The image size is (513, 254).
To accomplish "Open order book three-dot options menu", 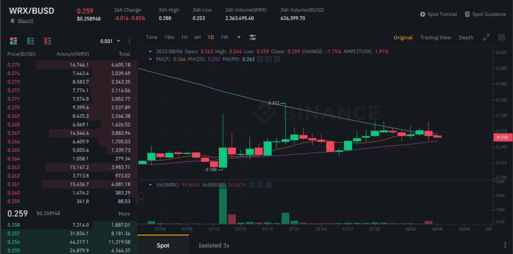I will coord(130,41).
